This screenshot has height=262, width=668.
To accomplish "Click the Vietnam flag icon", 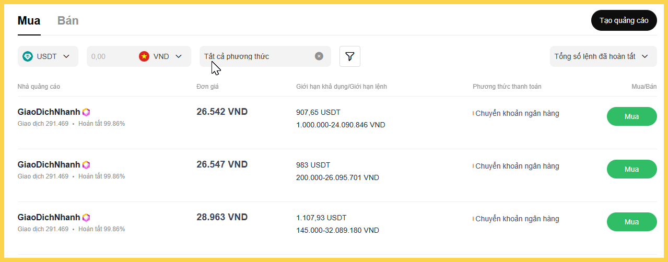I will [x=144, y=56].
